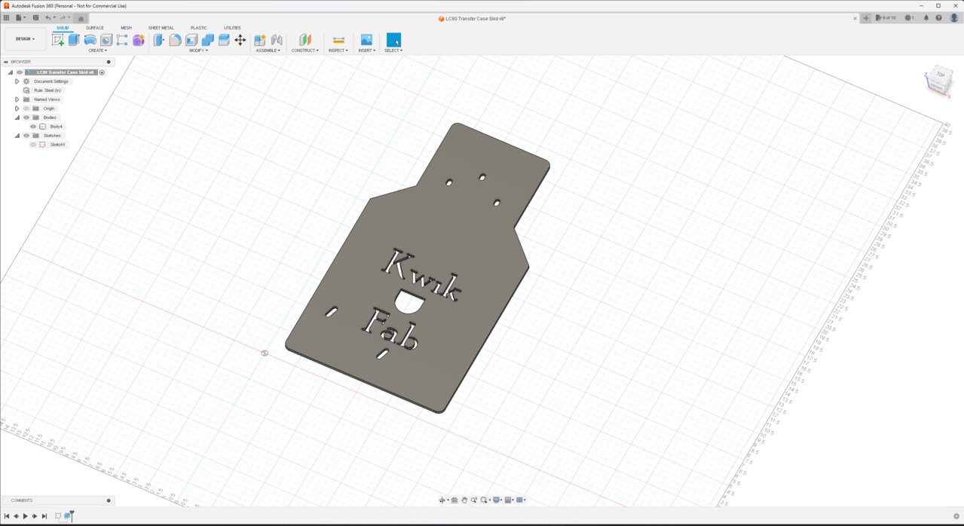Click the Orbit tool in navigation bar
This screenshot has width=964, height=526.
click(x=443, y=500)
